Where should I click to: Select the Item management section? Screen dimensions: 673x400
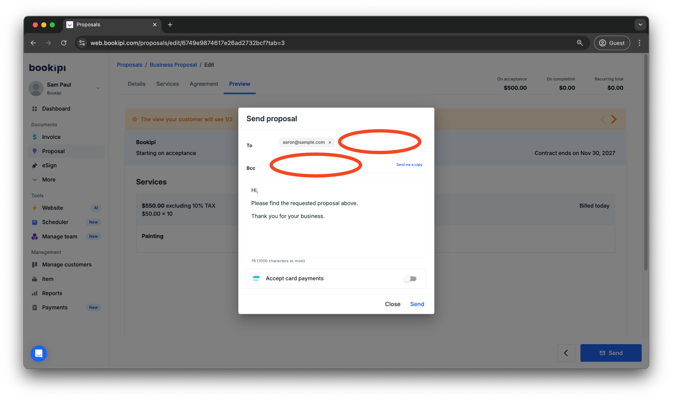(x=47, y=279)
